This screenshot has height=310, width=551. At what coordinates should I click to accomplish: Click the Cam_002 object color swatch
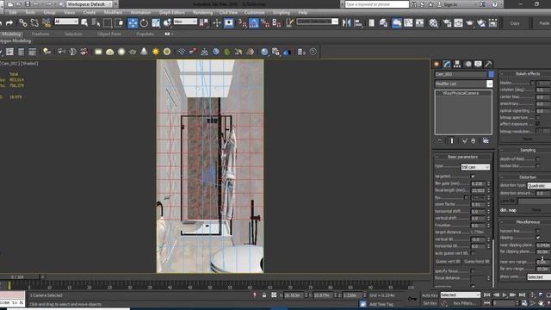point(491,74)
